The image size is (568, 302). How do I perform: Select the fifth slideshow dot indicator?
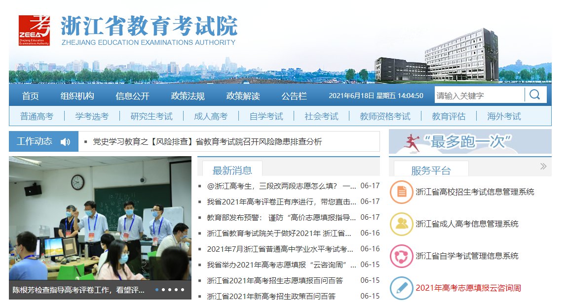183,290
